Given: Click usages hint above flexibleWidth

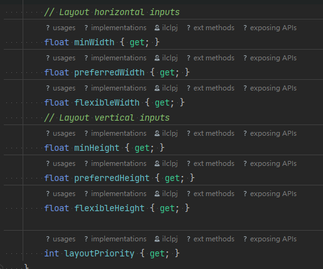Looking at the screenshot, I should 61,88.
